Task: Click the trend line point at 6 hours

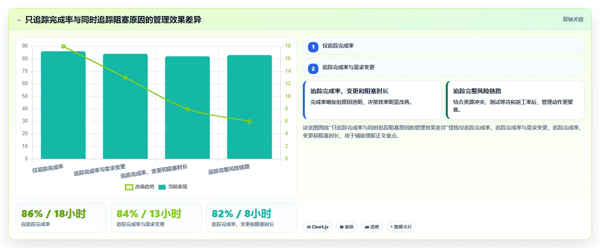Action: click(x=250, y=121)
